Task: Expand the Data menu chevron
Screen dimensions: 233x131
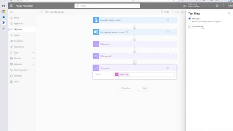Action: coord(33,52)
